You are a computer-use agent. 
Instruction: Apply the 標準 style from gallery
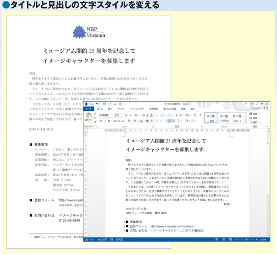tap(211, 118)
